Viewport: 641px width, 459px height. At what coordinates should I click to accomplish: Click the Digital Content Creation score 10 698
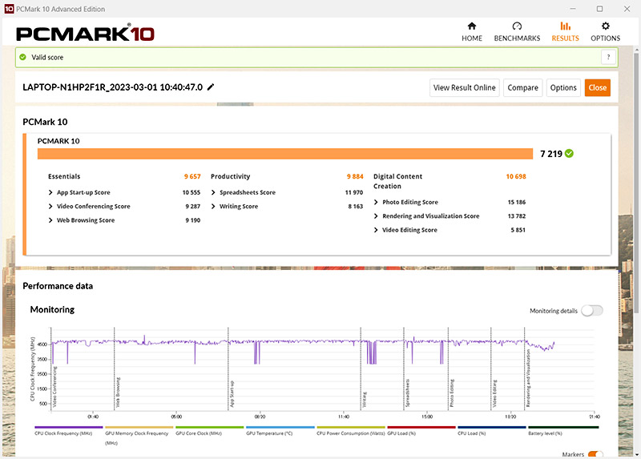[x=516, y=176]
